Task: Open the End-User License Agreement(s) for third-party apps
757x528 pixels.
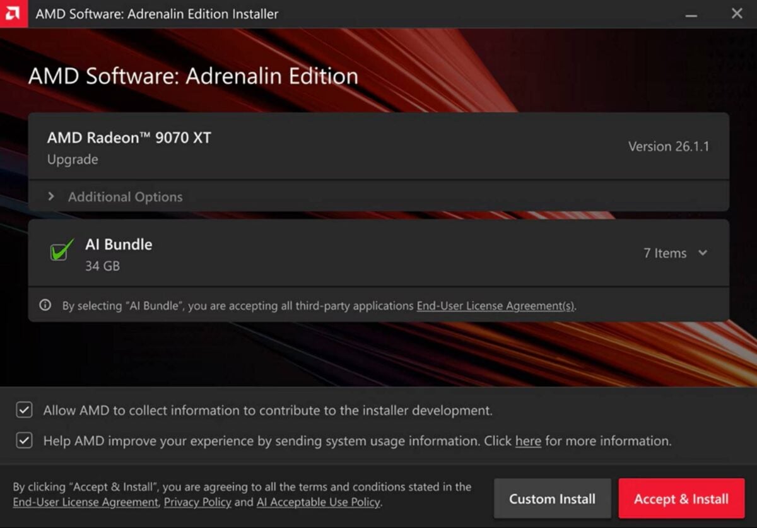Action: click(495, 305)
